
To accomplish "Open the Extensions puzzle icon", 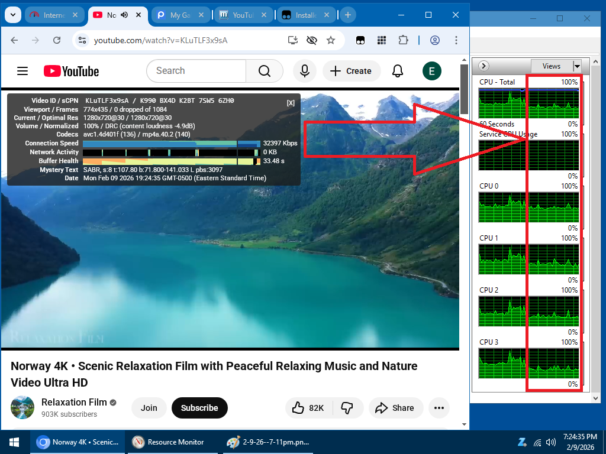I will [x=403, y=40].
